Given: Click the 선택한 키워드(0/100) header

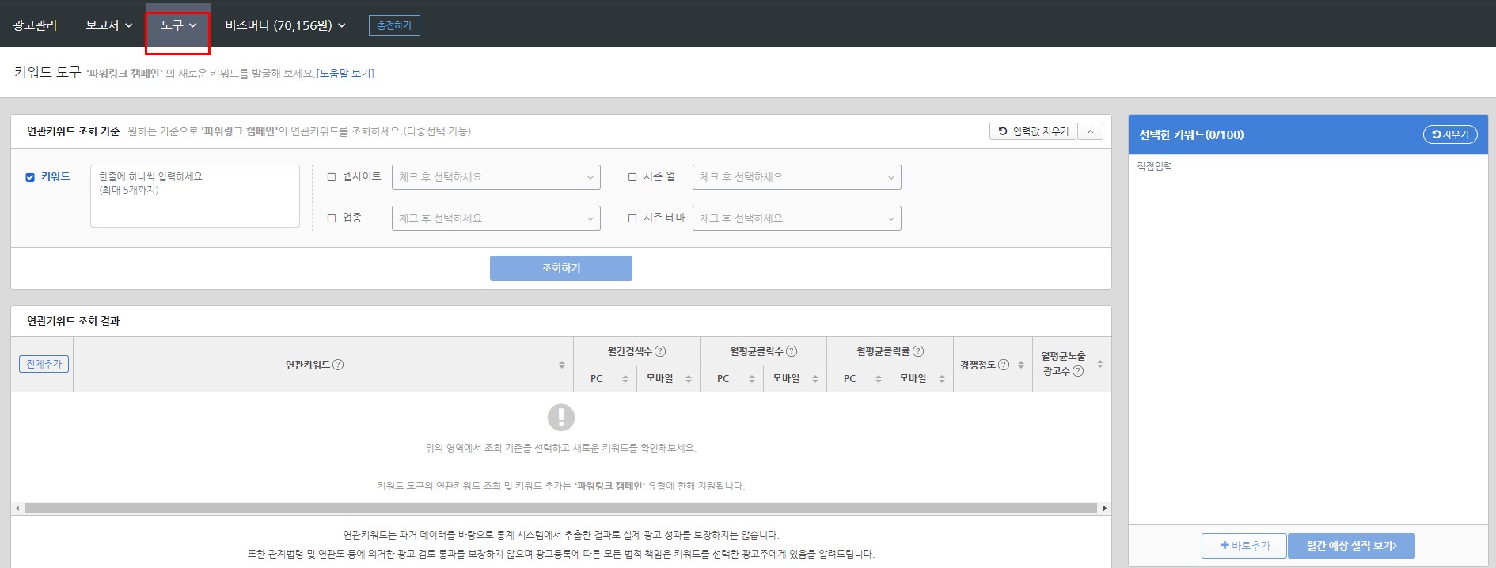Looking at the screenshot, I should pyautogui.click(x=1191, y=134).
